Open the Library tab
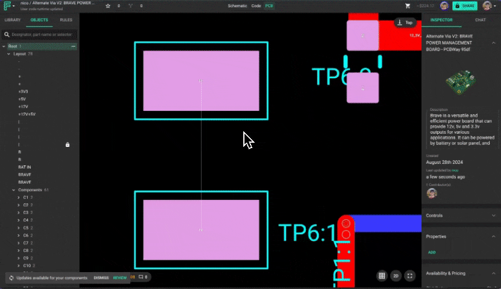 pyautogui.click(x=13, y=20)
